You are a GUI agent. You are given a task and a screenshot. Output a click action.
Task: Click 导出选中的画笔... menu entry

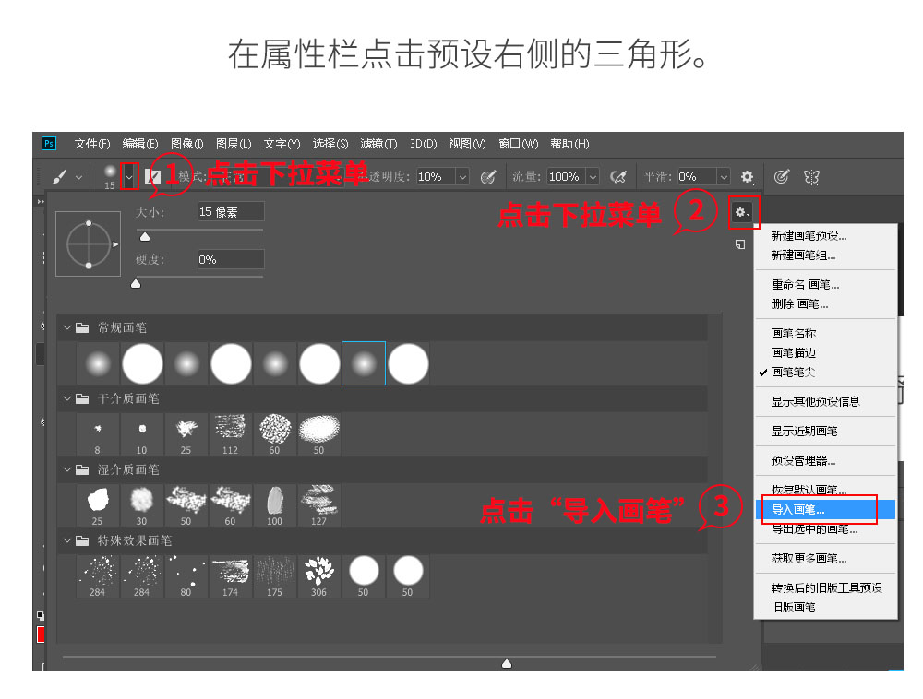click(x=824, y=529)
